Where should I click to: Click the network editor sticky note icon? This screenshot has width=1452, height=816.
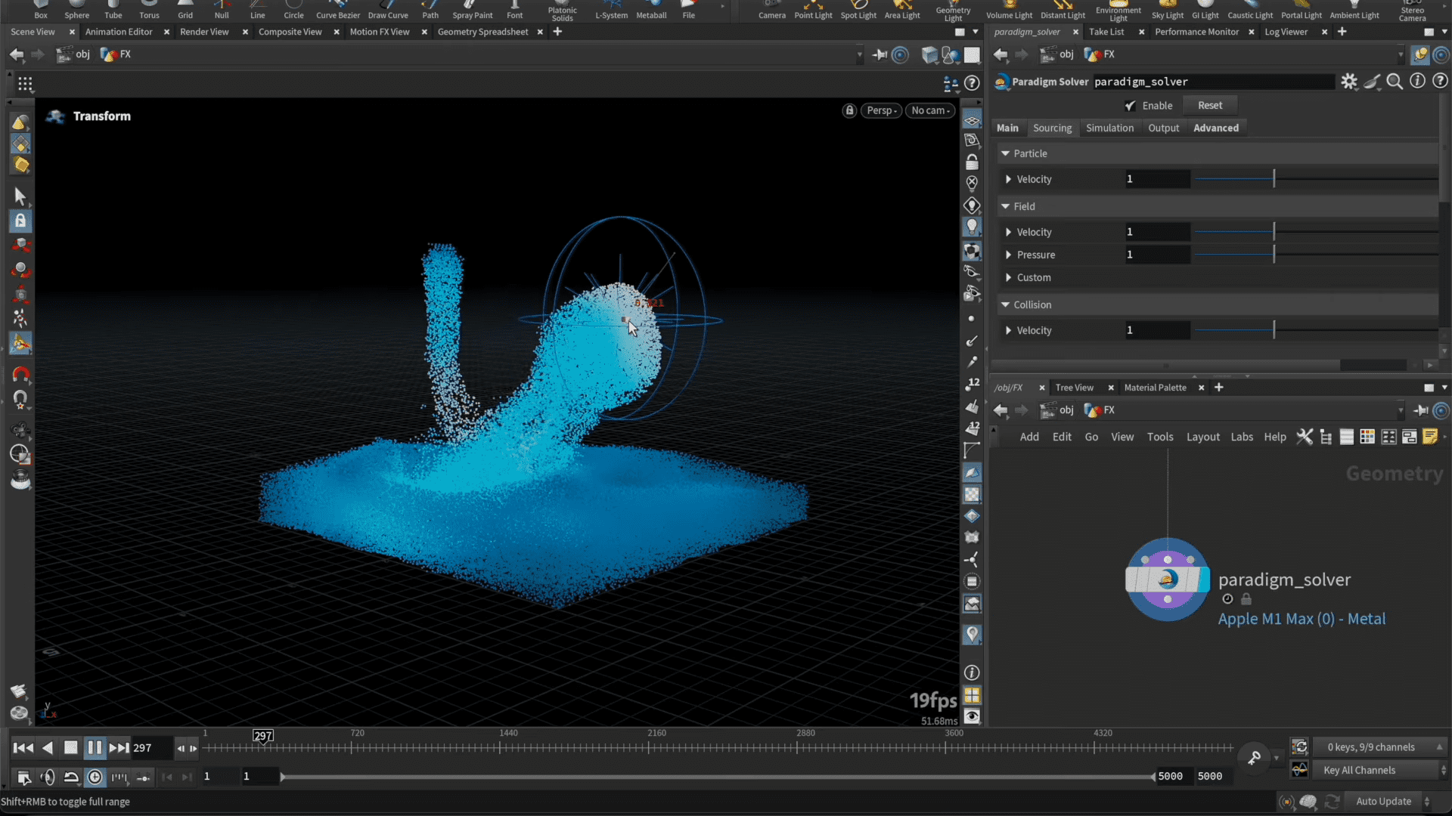(1429, 437)
